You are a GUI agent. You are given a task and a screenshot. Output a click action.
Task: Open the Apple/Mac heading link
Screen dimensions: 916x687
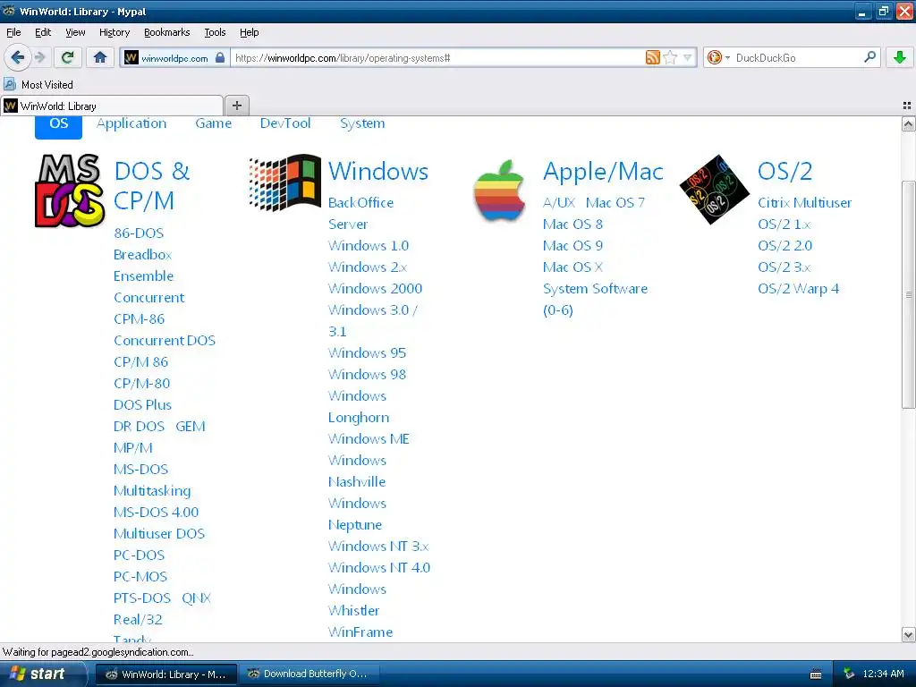(603, 172)
